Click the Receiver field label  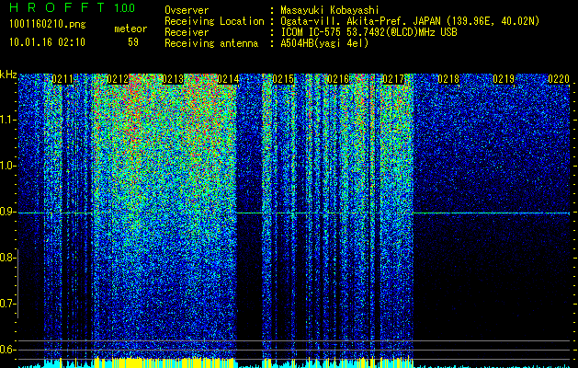(187, 32)
